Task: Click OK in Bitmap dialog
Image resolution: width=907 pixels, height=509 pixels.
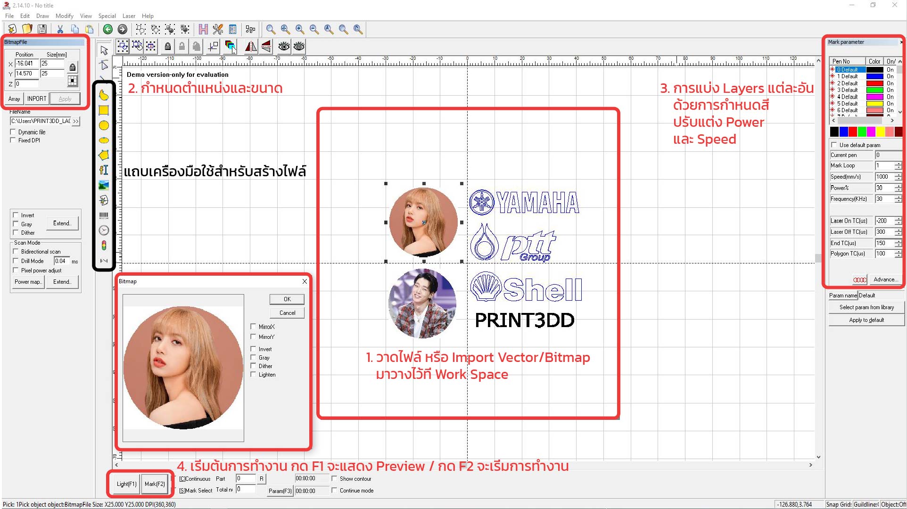Action: (287, 299)
